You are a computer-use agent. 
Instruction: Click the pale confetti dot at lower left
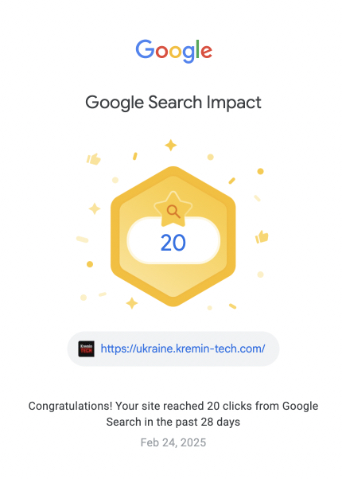pyautogui.click(x=84, y=298)
